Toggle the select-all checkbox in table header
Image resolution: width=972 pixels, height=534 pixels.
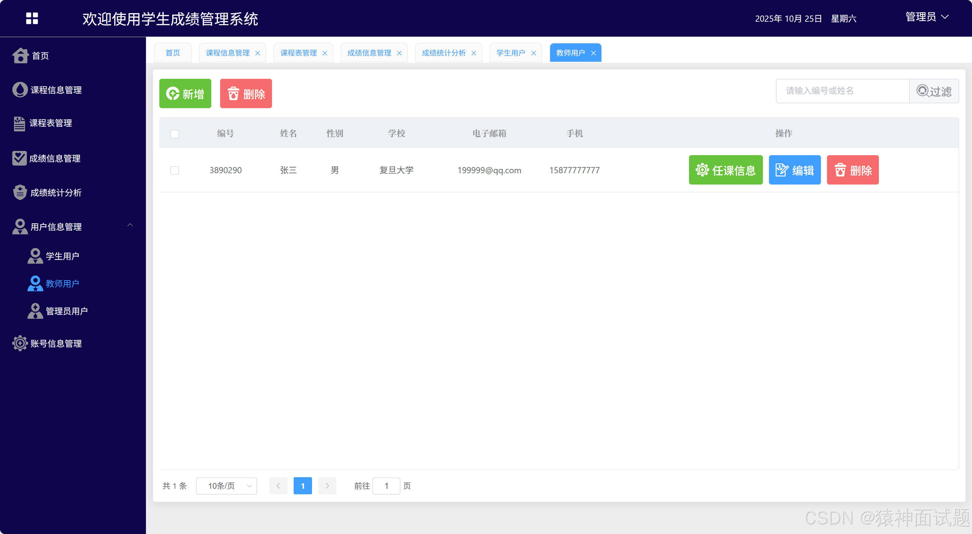pyautogui.click(x=174, y=134)
